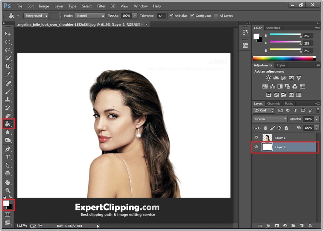This screenshot has width=323, height=231.
Task: Click the Create new layer icon
Action: pos(302,225)
